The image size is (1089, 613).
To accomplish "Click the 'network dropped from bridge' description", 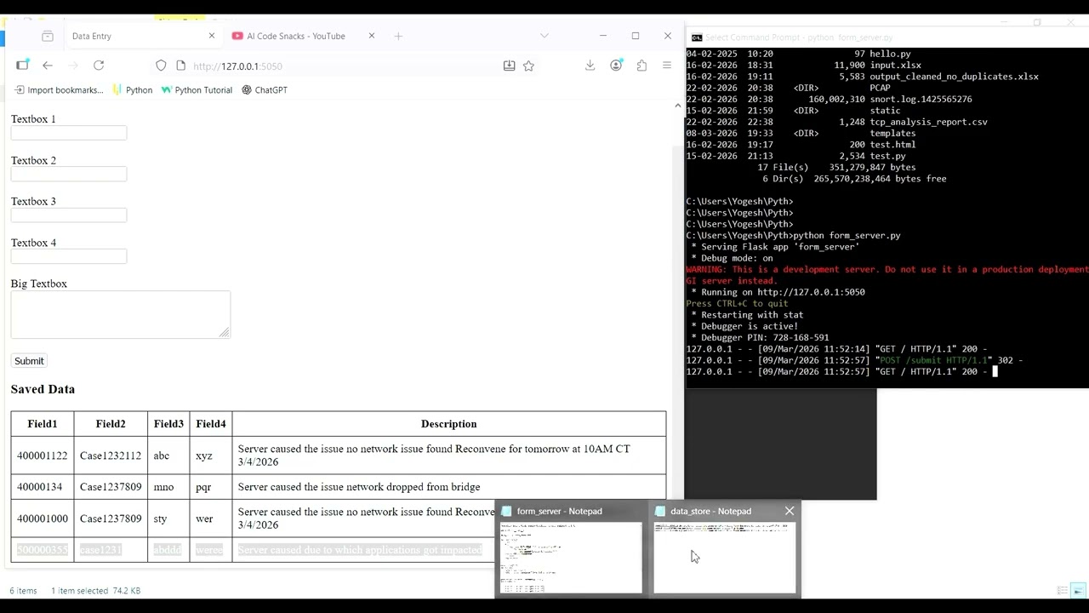I will pyautogui.click(x=359, y=487).
